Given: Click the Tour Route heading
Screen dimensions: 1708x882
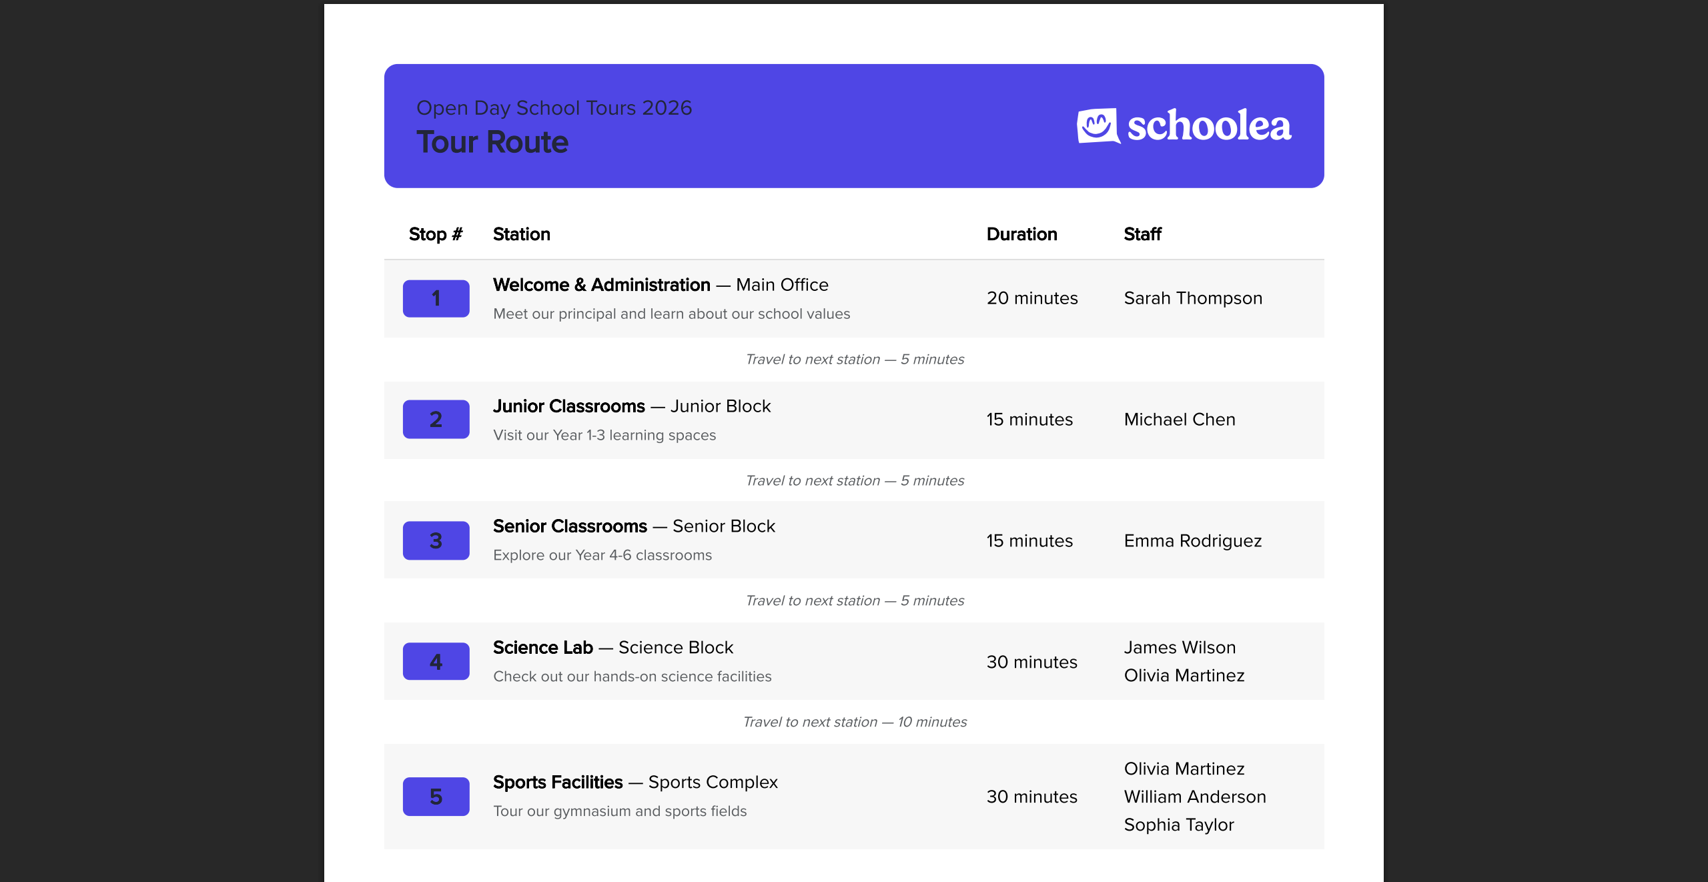Looking at the screenshot, I should 492,142.
